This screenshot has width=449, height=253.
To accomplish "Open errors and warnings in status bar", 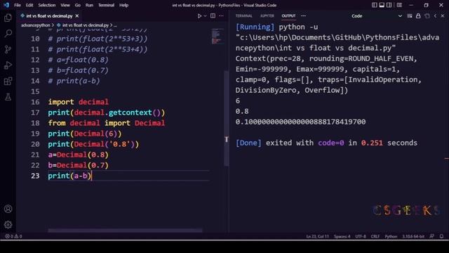I will click(13, 236).
